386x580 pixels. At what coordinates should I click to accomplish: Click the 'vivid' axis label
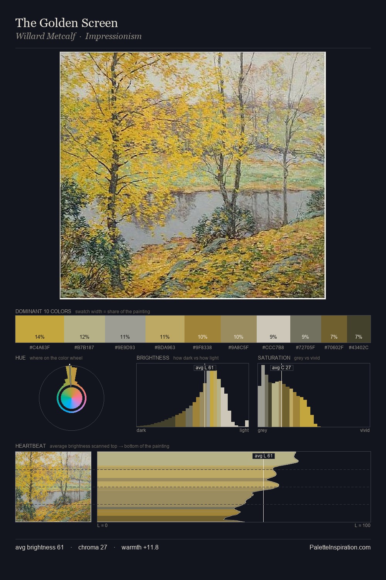365,430
